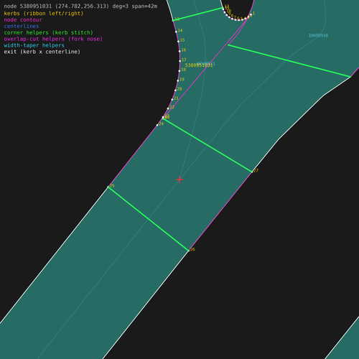Select the 'node contour' legend entry

click(23, 20)
